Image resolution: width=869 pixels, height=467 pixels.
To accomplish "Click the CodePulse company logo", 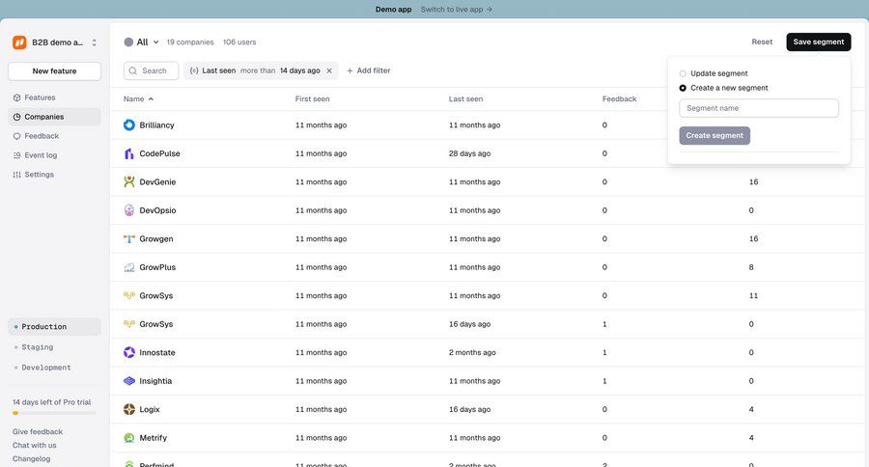I will tap(129, 153).
